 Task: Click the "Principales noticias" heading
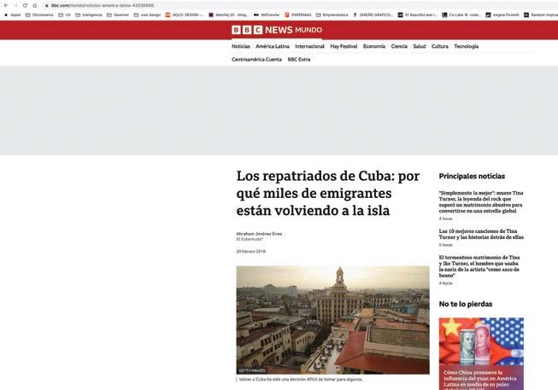point(472,177)
